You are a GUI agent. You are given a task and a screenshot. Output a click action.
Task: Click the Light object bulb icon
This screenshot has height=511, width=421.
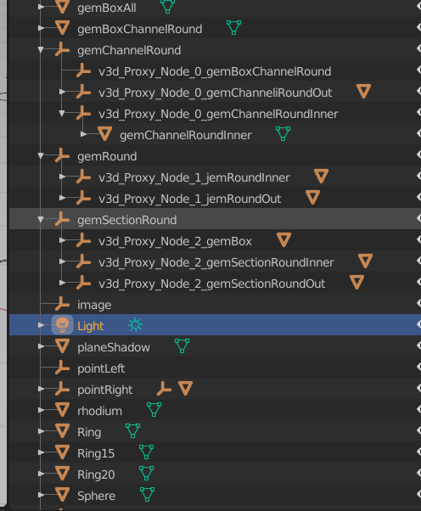click(62, 325)
